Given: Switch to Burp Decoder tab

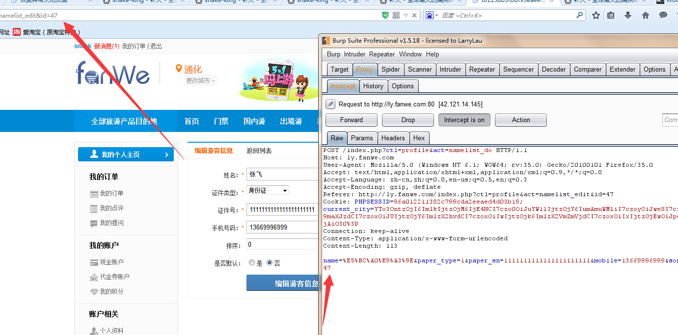Looking at the screenshot, I should 554,70.
